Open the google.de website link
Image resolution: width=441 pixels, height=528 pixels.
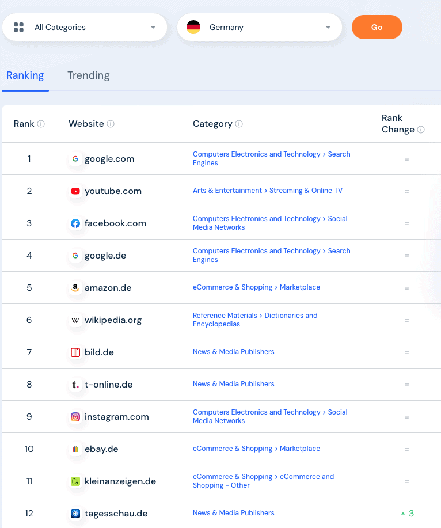(105, 256)
